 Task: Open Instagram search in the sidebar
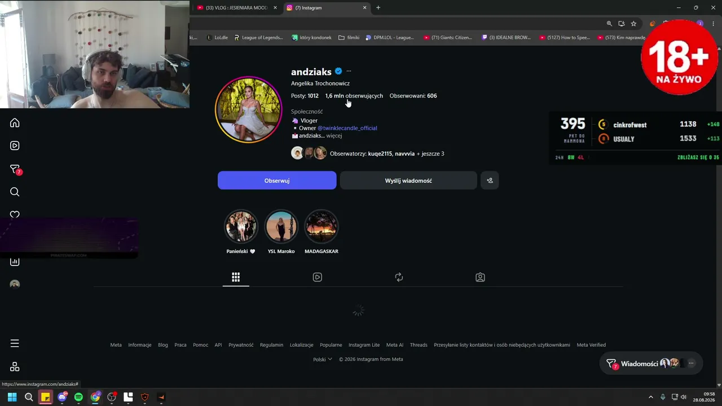point(15,192)
